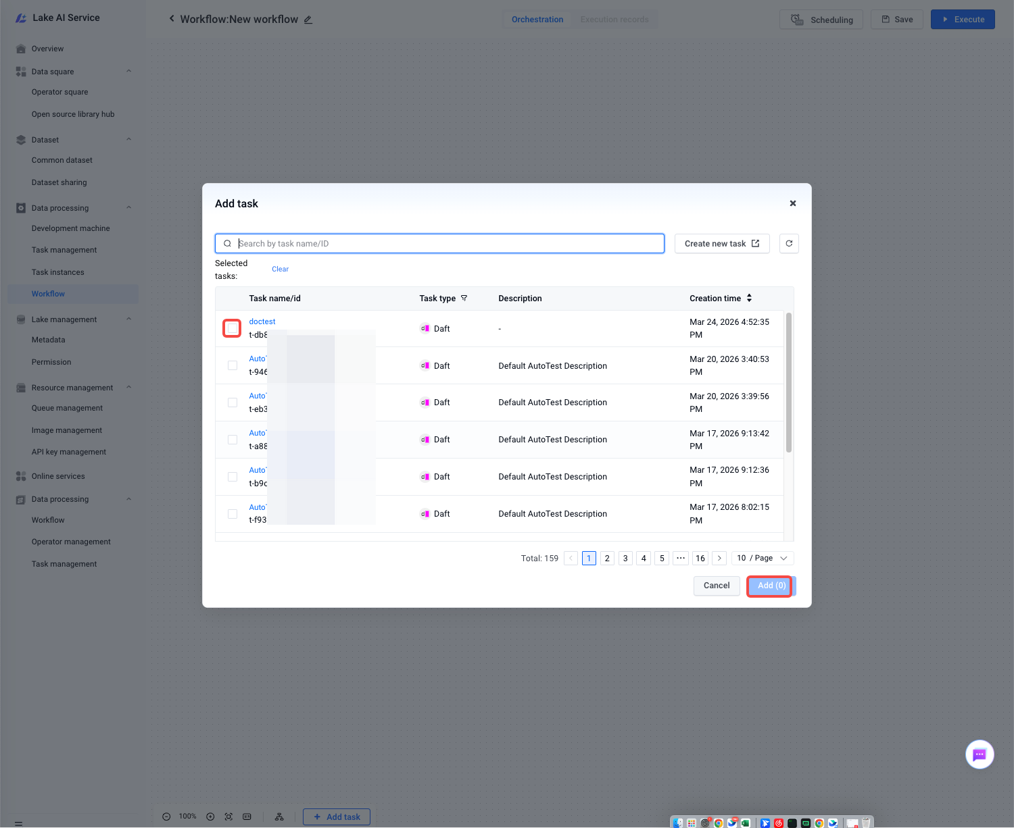
Task: Click the search by task name field
Action: [446, 244]
